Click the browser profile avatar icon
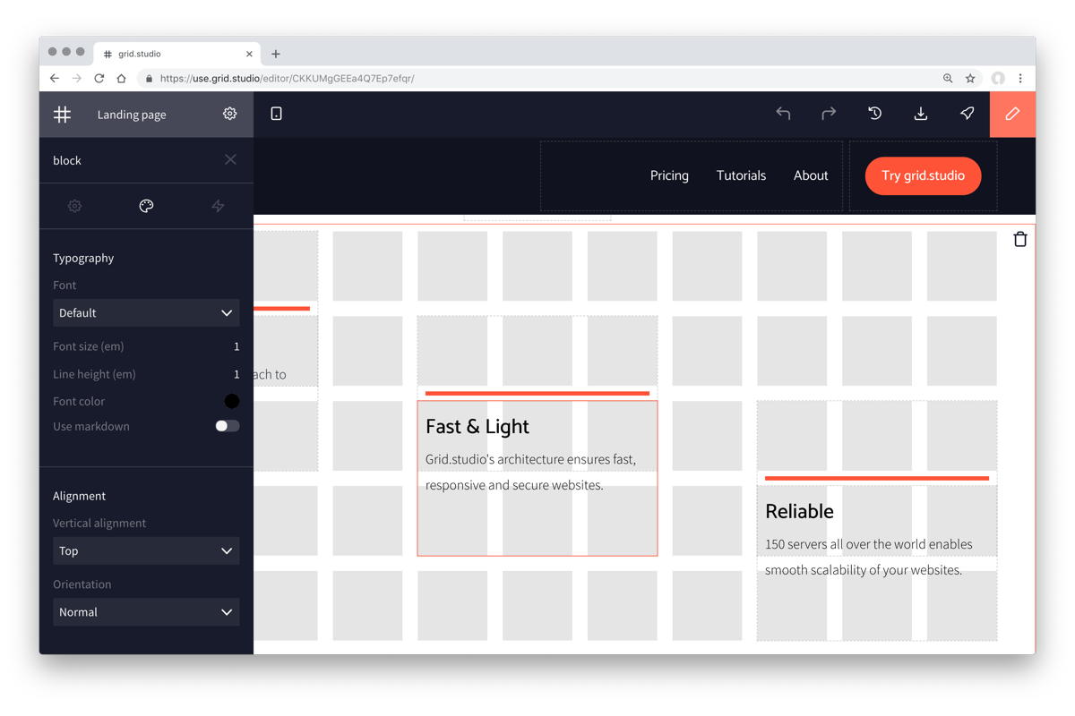 point(998,79)
